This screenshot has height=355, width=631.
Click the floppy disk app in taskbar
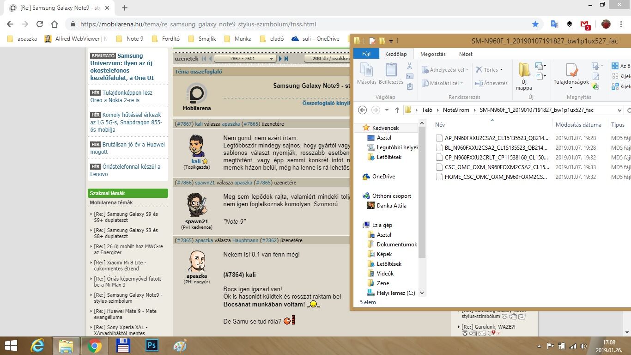(x=123, y=346)
